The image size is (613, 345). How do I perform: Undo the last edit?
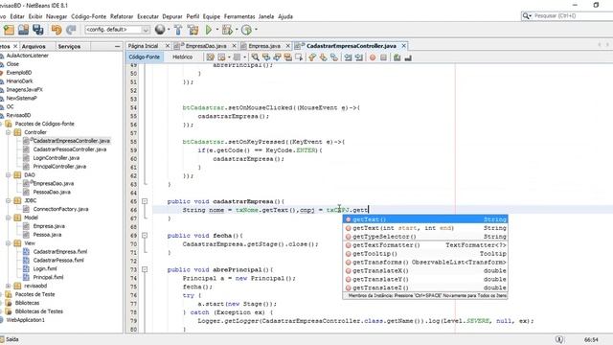(57, 30)
